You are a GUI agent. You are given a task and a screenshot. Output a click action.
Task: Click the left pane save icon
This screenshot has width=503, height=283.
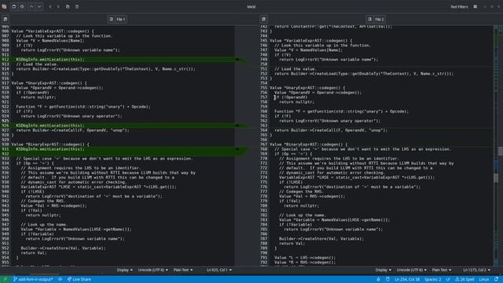6,19
